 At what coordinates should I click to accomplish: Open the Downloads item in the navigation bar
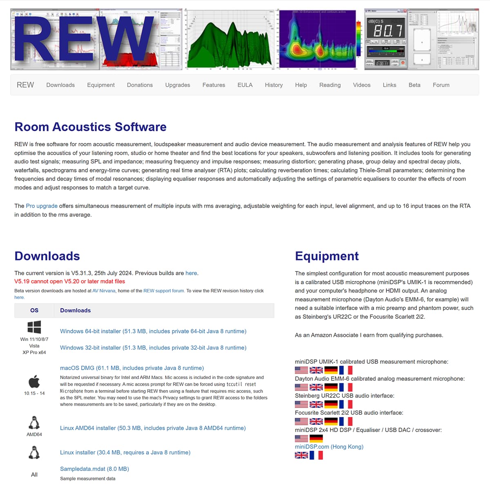[x=60, y=85]
